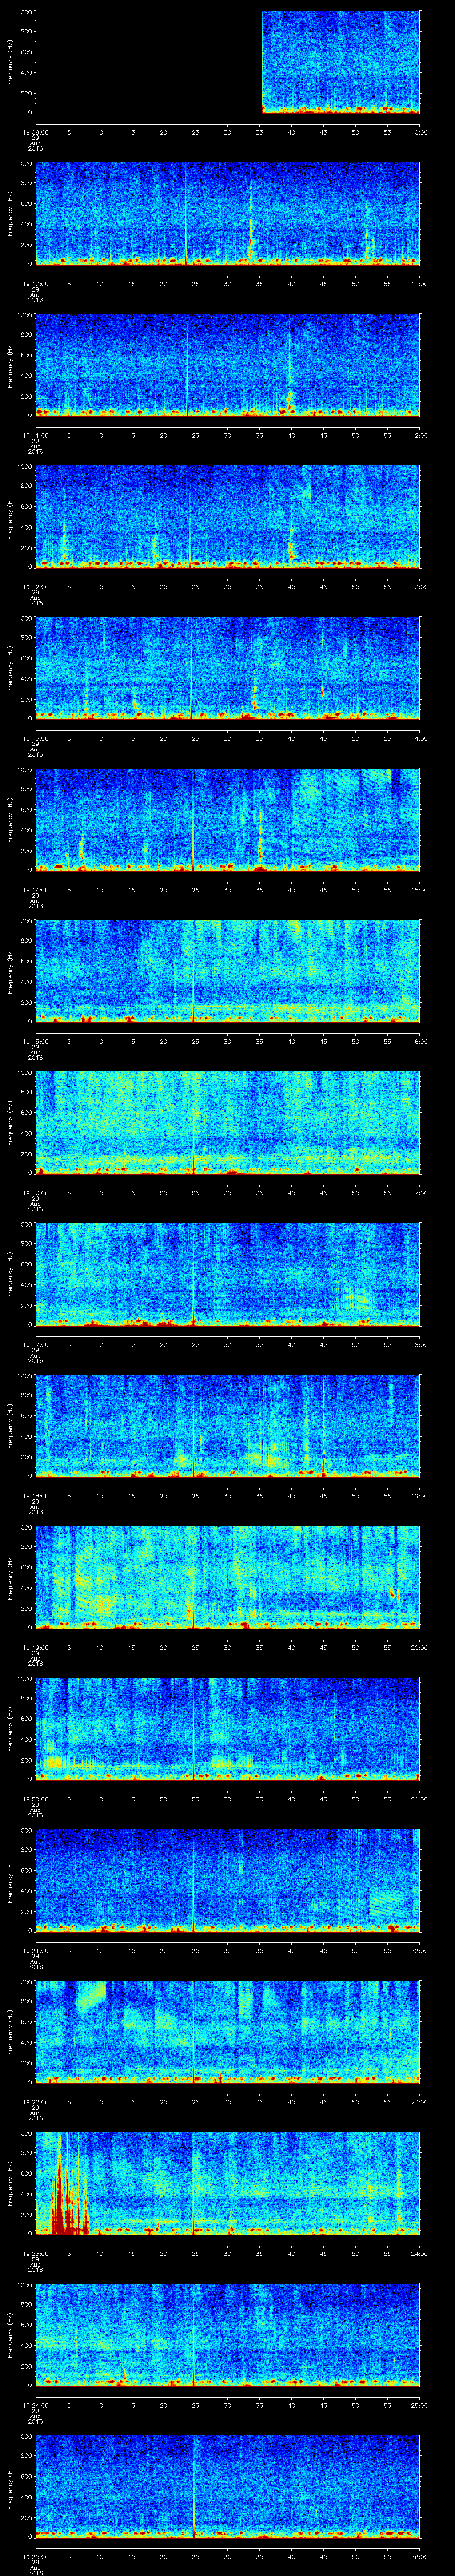The image size is (455, 2576).
Task: Click the "19:17:00" start time label
Action: click(x=35, y=1344)
